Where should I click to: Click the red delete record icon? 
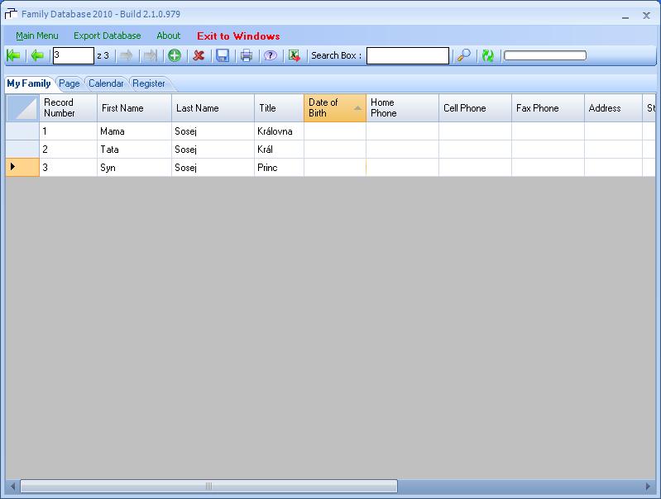(x=199, y=55)
